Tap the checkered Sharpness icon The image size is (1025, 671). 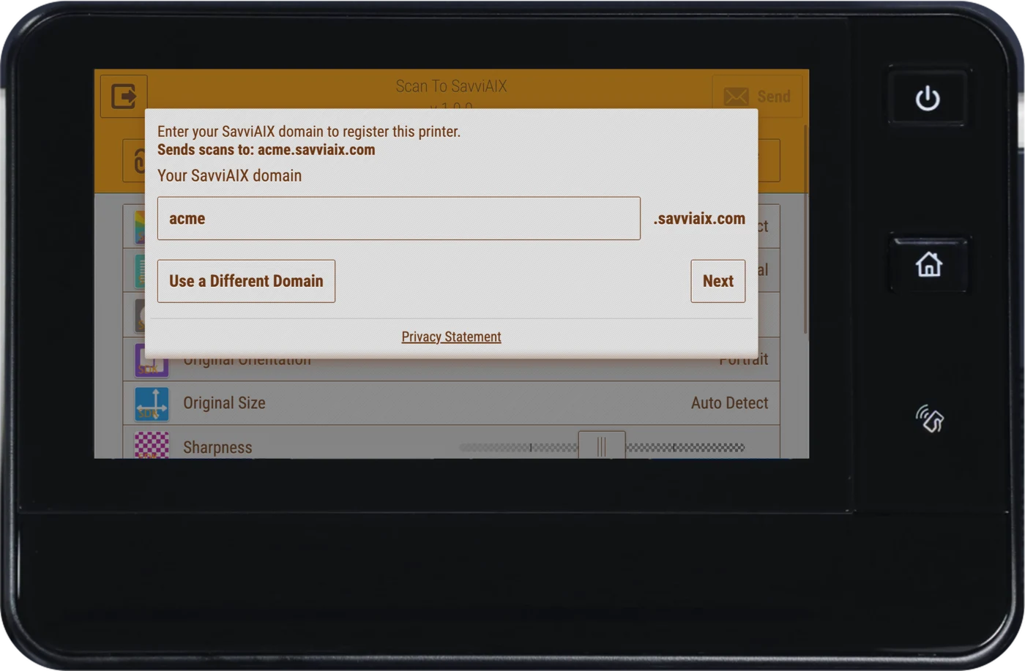coord(152,445)
